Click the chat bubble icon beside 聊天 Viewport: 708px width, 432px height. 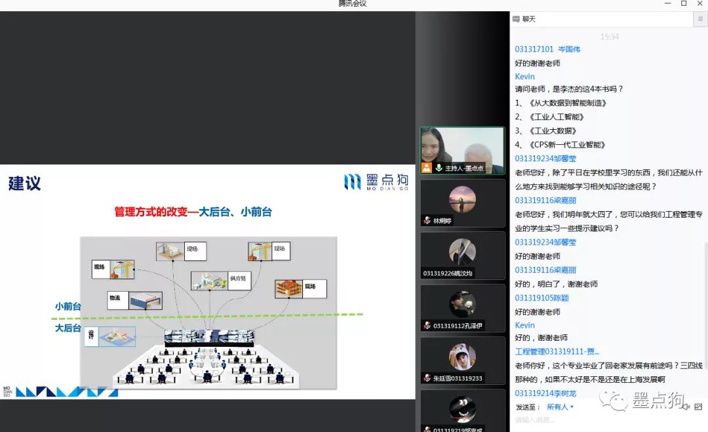517,20
